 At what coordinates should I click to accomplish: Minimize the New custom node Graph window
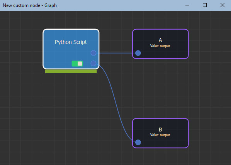(187, 5)
